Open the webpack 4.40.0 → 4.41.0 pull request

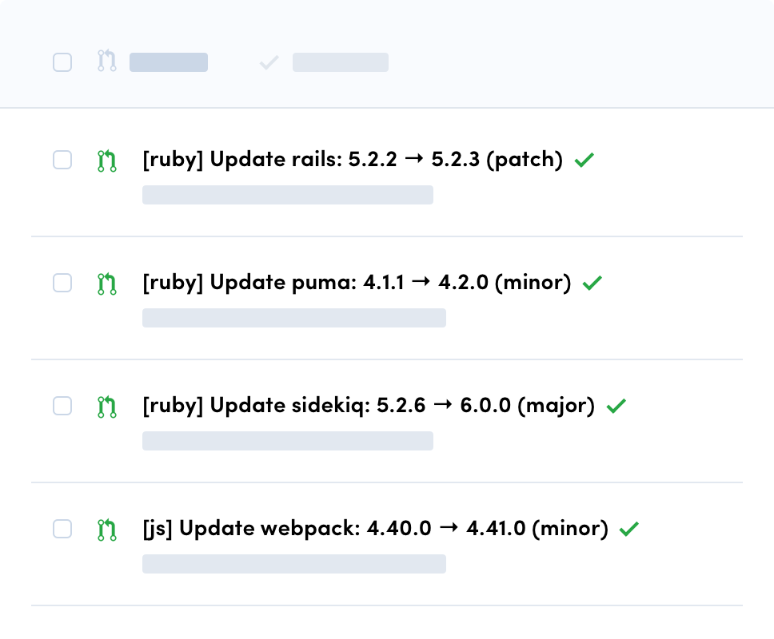[x=375, y=529]
